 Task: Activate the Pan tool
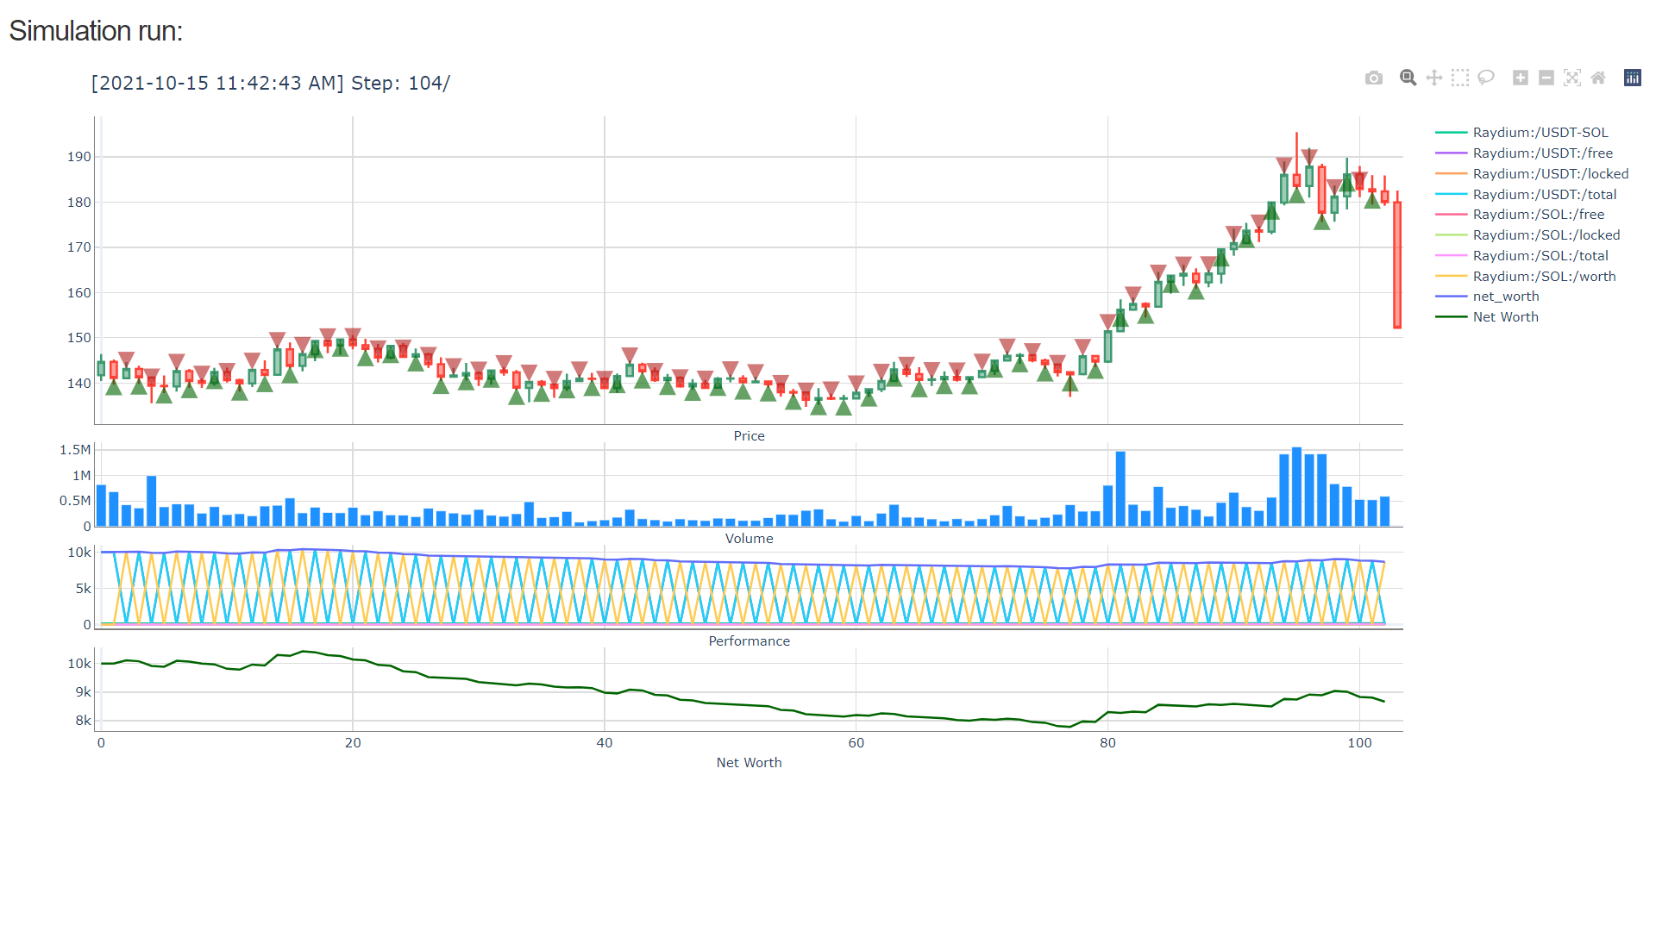(x=1433, y=78)
